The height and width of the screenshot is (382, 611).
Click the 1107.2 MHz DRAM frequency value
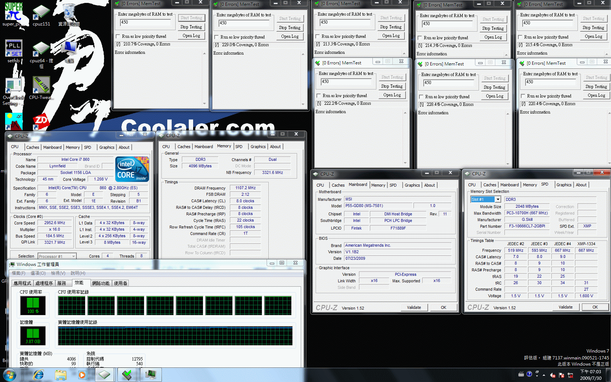point(245,188)
